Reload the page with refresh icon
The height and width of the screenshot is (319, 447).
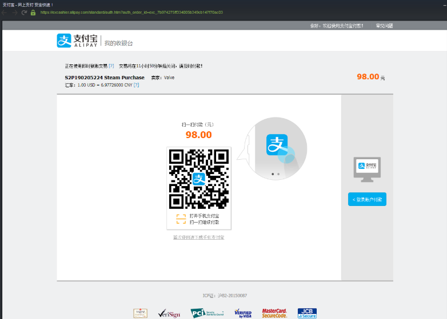click(24, 12)
